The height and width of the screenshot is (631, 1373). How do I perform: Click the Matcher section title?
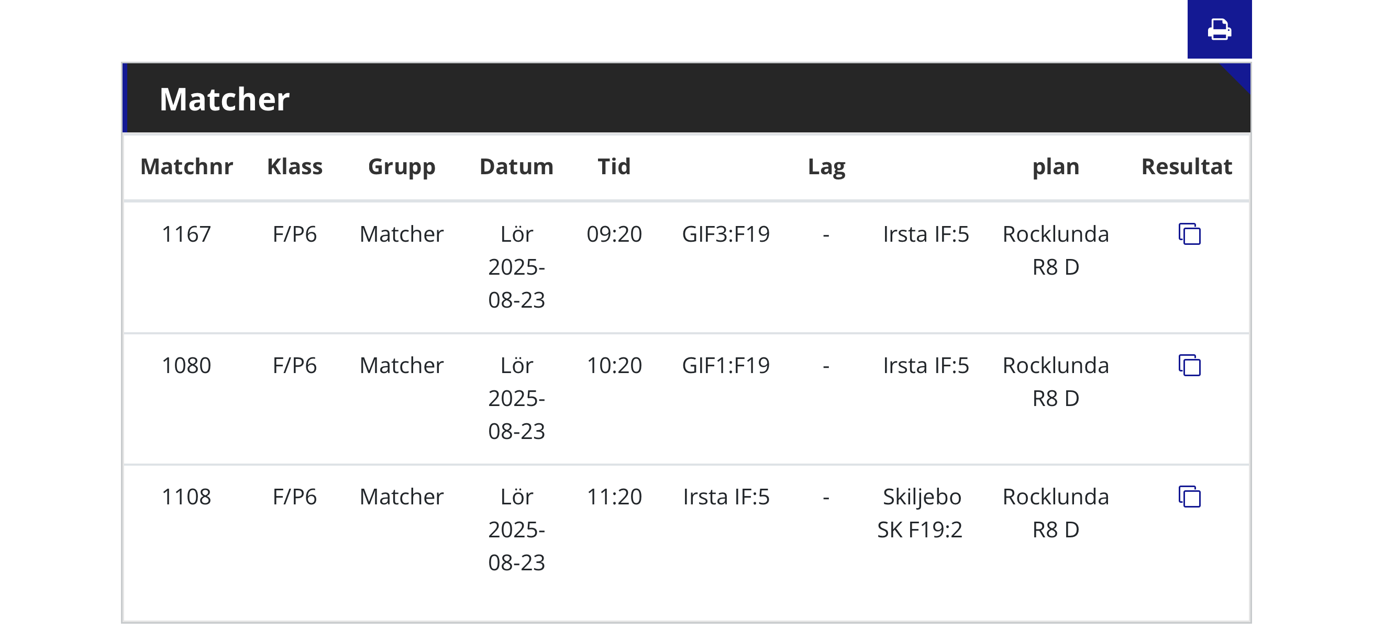pos(225,99)
